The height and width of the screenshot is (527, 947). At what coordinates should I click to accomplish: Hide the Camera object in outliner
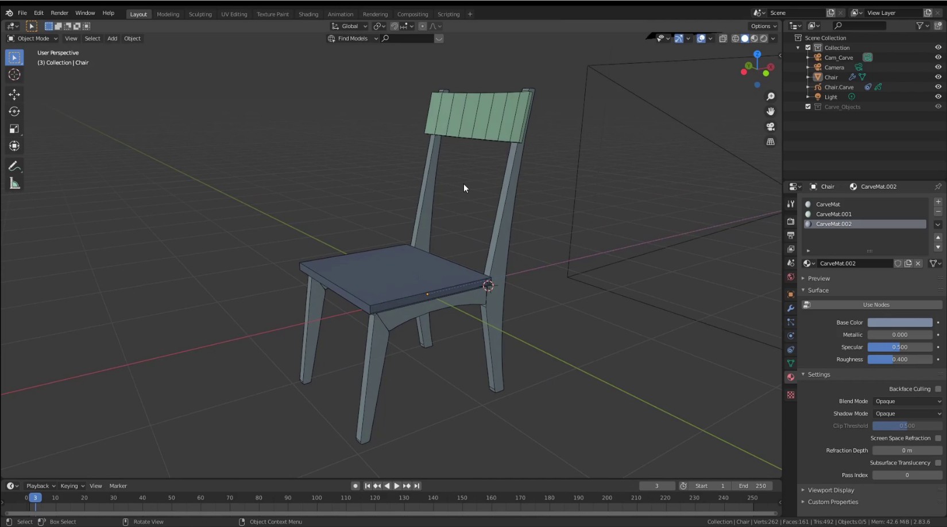point(938,67)
